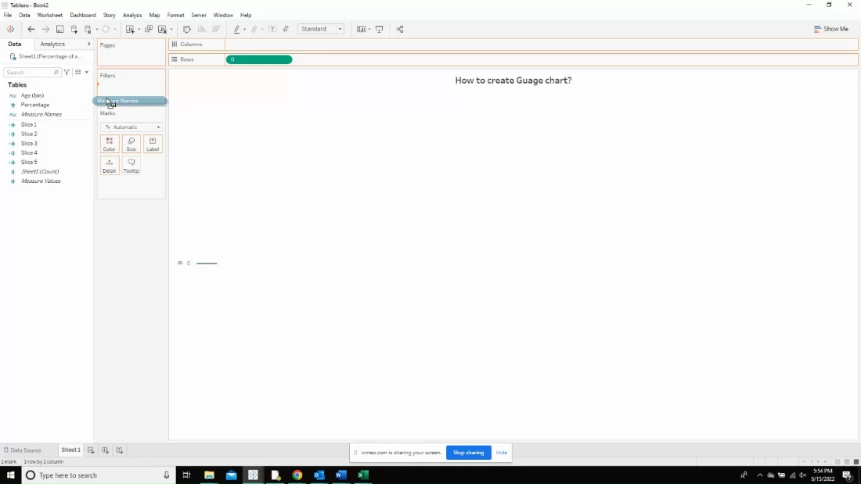Click the New Worksheet tab icon at bottom
The height and width of the screenshot is (484, 861).
pos(91,450)
